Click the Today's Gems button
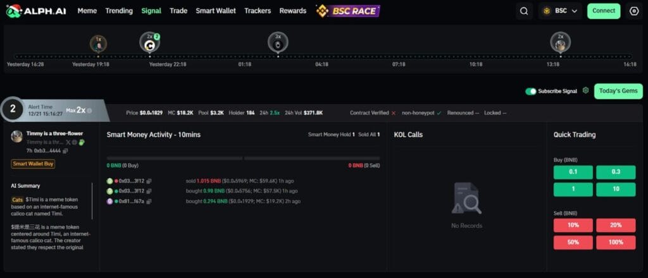The image size is (648, 278). pyautogui.click(x=618, y=91)
